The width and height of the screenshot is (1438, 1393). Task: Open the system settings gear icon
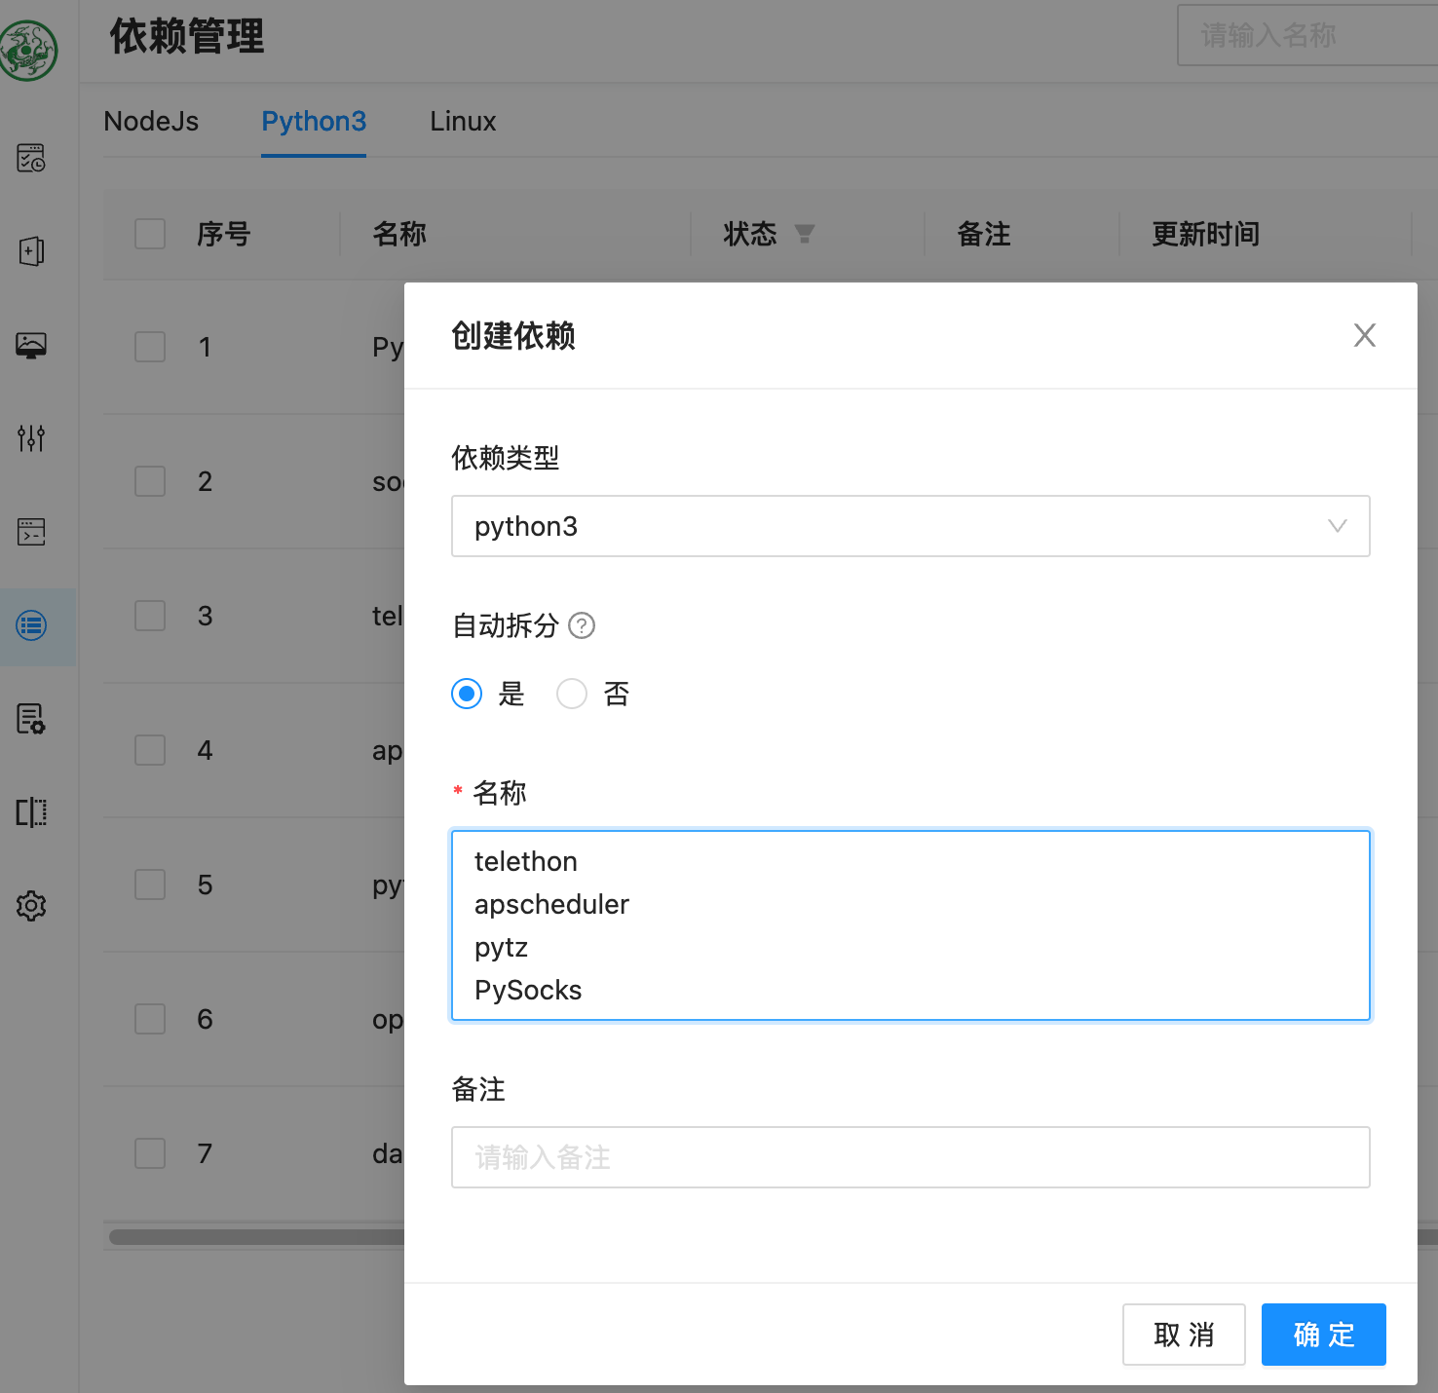[x=31, y=906]
